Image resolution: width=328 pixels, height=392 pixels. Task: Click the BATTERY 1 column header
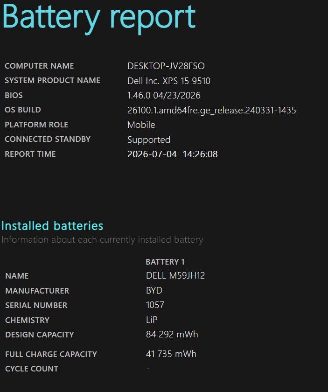click(x=165, y=262)
